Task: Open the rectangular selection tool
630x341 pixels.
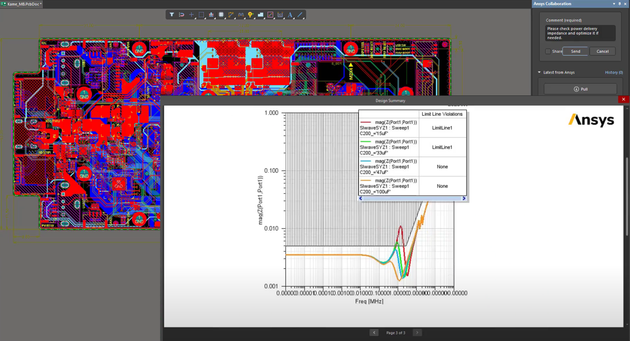Action: (x=201, y=15)
